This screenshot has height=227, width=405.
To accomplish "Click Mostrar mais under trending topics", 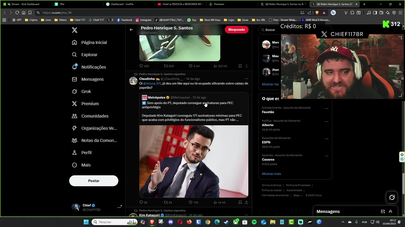I will (x=271, y=174).
